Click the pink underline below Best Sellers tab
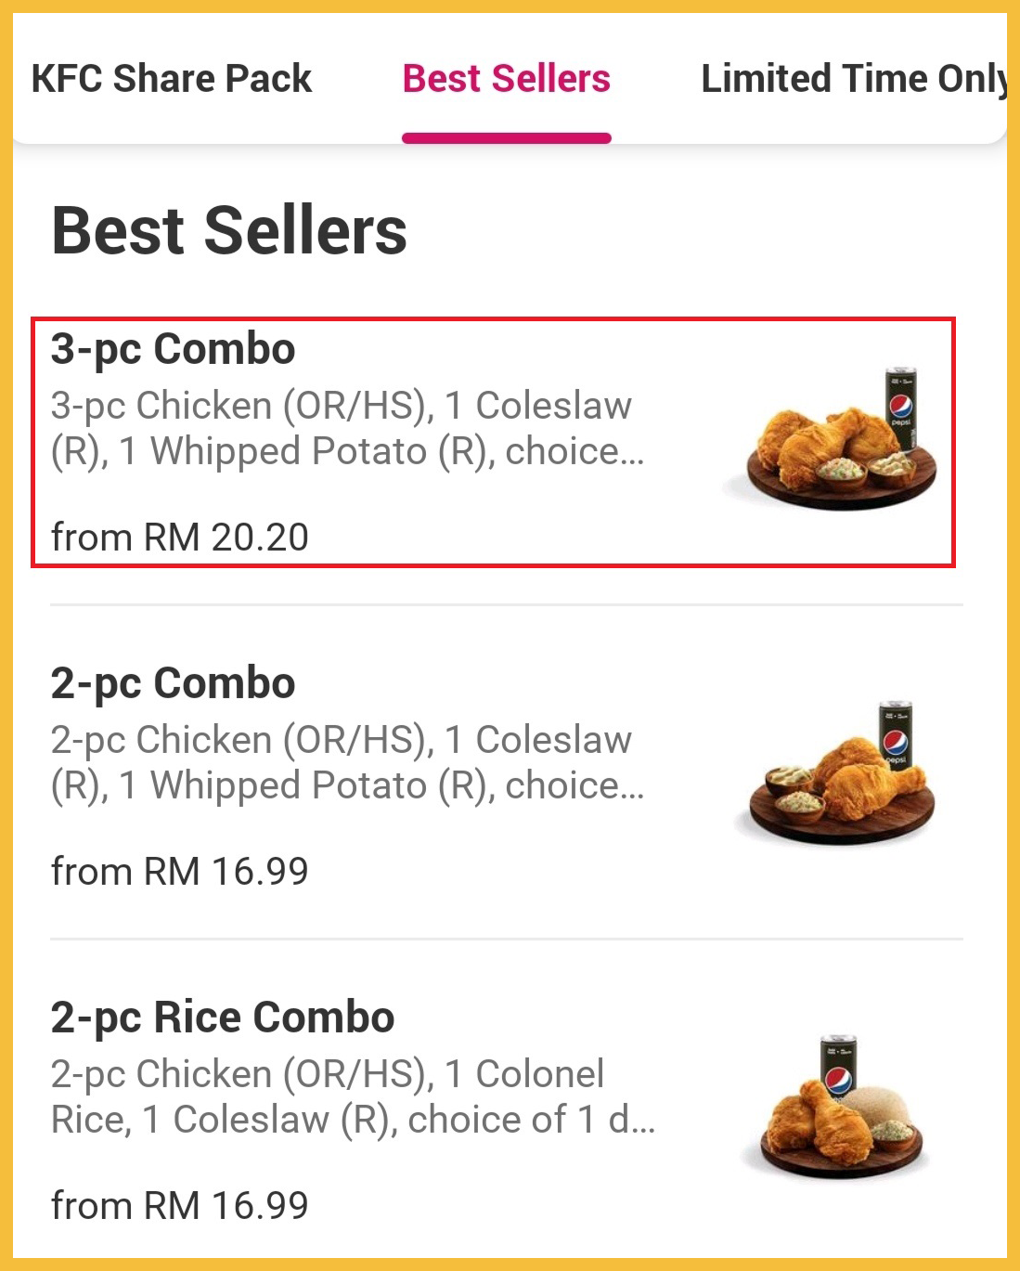 507,138
